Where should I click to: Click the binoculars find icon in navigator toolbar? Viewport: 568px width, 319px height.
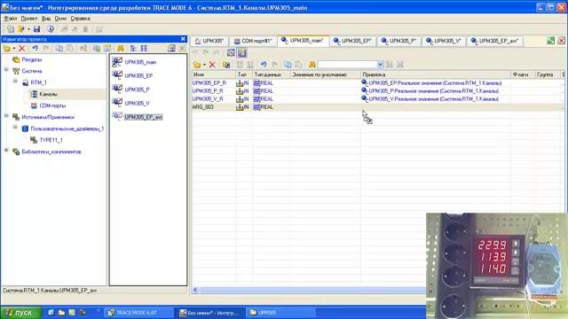point(121,48)
